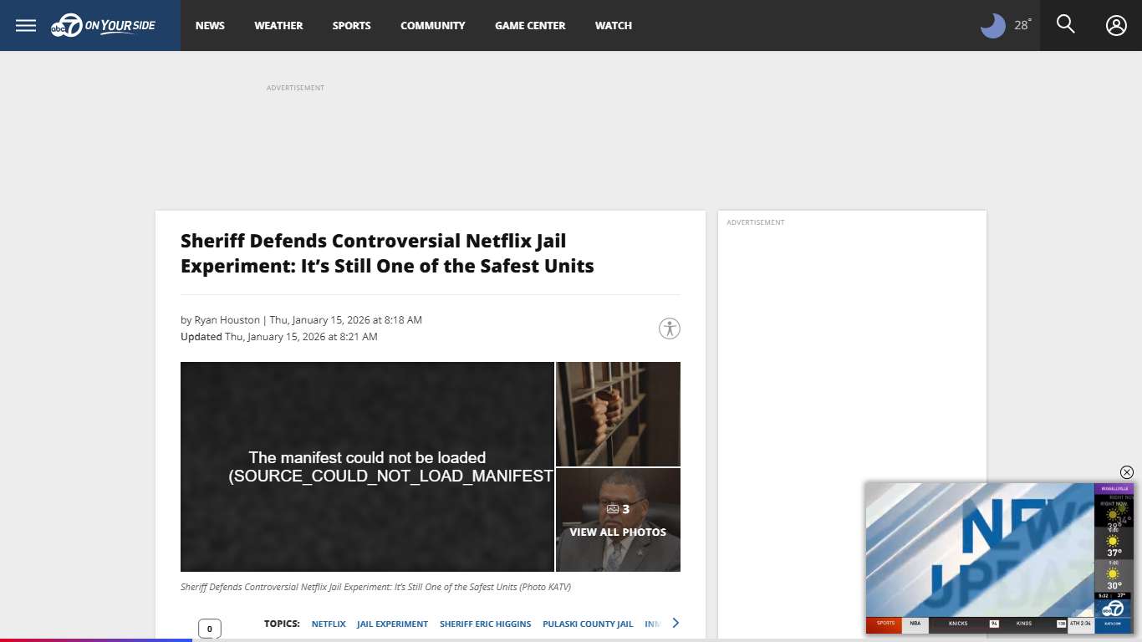Click the JAIL EXPERIMENT topic
The width and height of the screenshot is (1142, 642).
pos(392,624)
